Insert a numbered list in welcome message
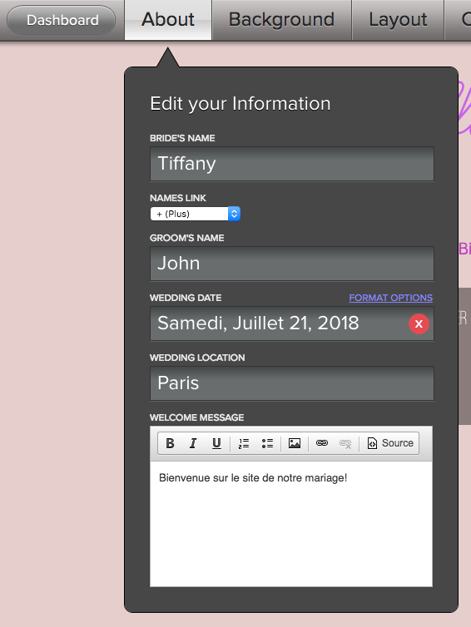471x627 pixels. (x=244, y=443)
